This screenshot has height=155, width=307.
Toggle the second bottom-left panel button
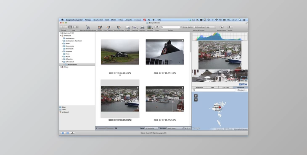[68, 133]
